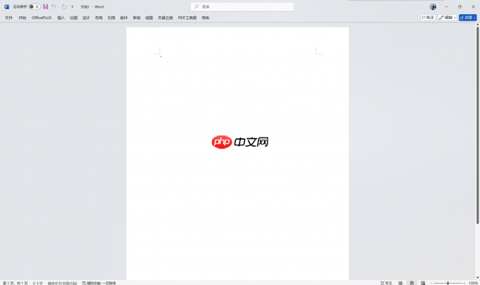The image size is (480, 285).
Task: Open the 文件 (File) menu
Action: point(8,18)
